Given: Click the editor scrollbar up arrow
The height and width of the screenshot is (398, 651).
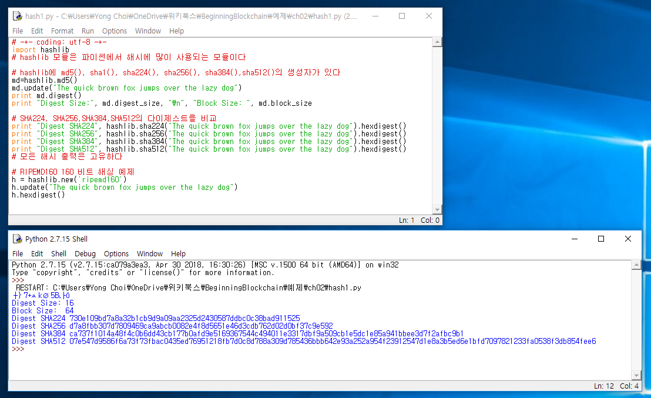Looking at the screenshot, I should point(437,43).
